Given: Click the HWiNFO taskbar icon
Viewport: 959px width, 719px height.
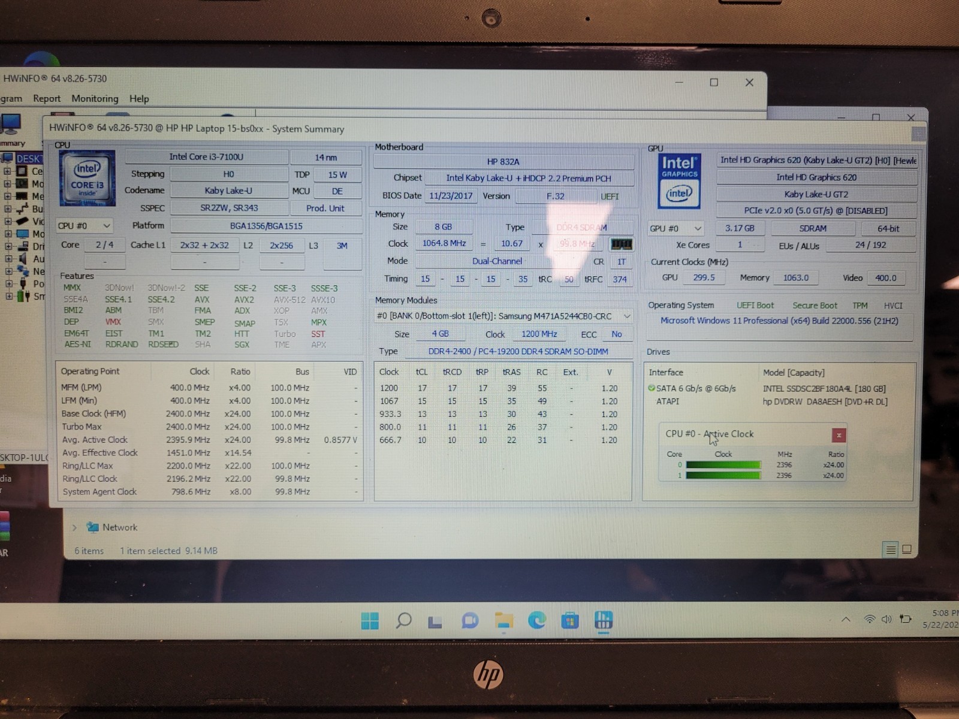Looking at the screenshot, I should click(x=603, y=620).
